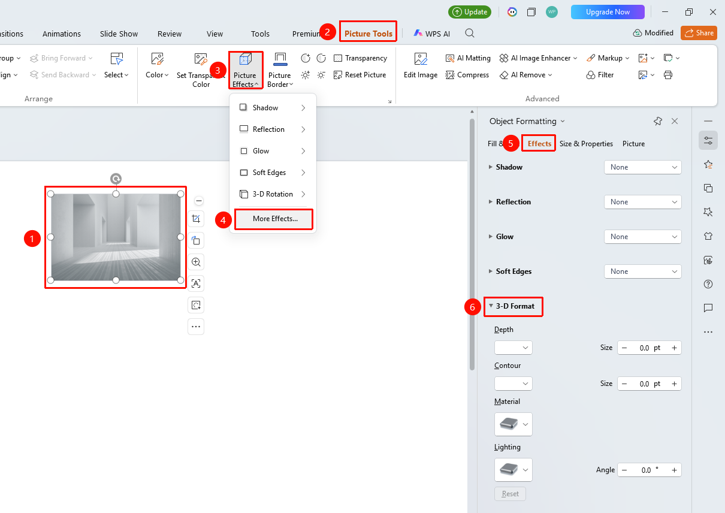
Task: Open the Glow None dropdown
Action: [x=643, y=237]
